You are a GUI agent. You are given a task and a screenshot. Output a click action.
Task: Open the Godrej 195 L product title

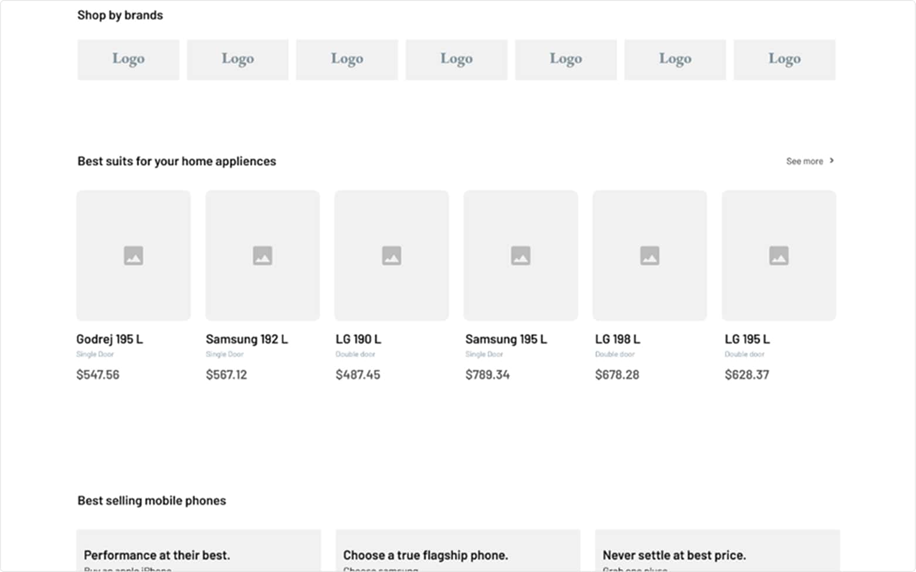point(110,339)
